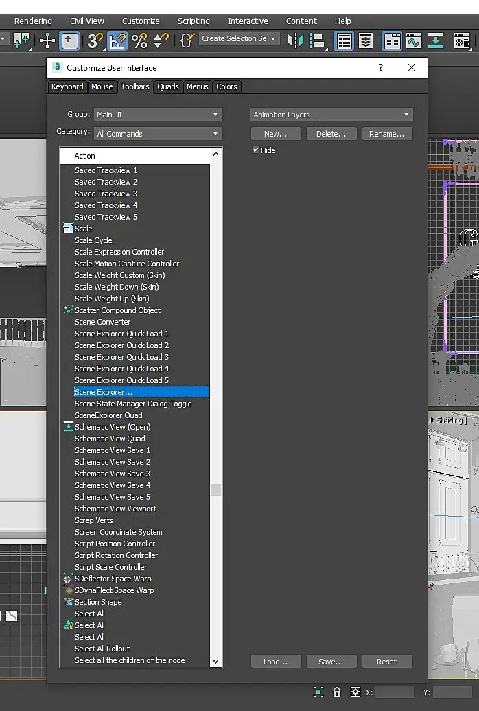Open the Animation Layers toolbar dropdown

point(331,115)
